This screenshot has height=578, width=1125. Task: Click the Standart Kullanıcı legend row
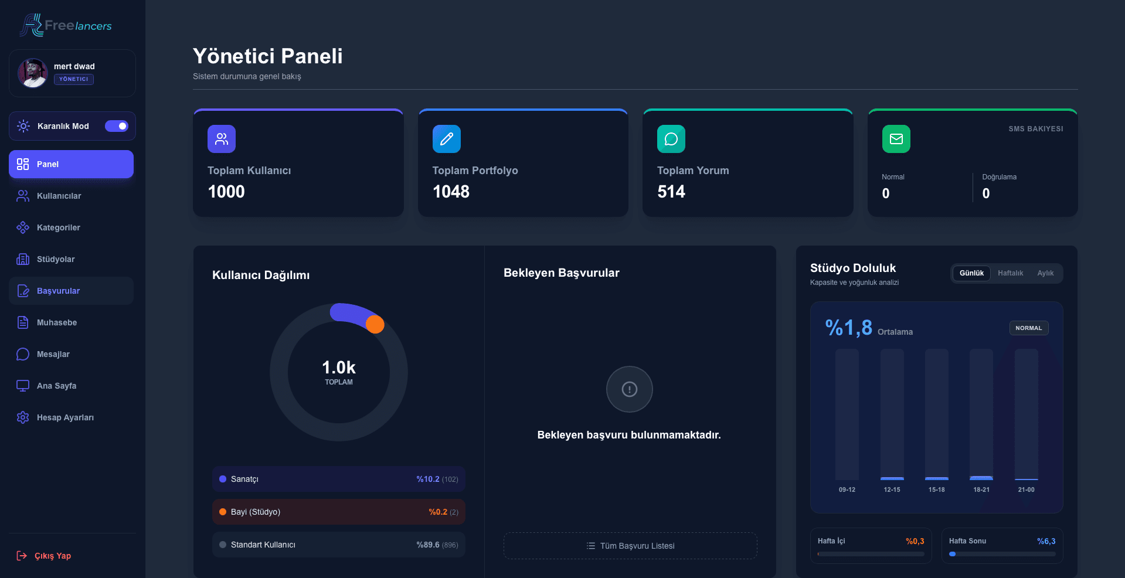coord(339,545)
